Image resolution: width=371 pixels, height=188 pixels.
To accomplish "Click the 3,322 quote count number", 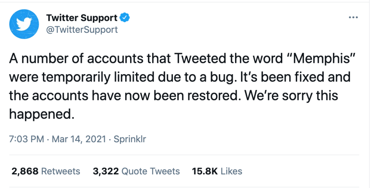I will pos(106,171).
